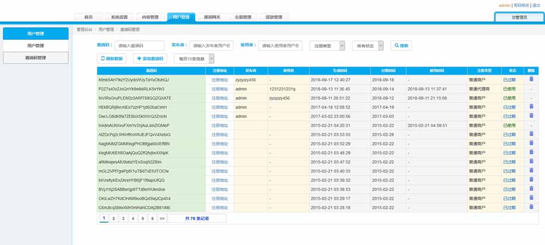Delete invite code Ktmb5AH7IkzY2UydxWUy7aYuOtuhQJ via trash icon
The height and width of the screenshot is (245, 545).
[x=531, y=80]
